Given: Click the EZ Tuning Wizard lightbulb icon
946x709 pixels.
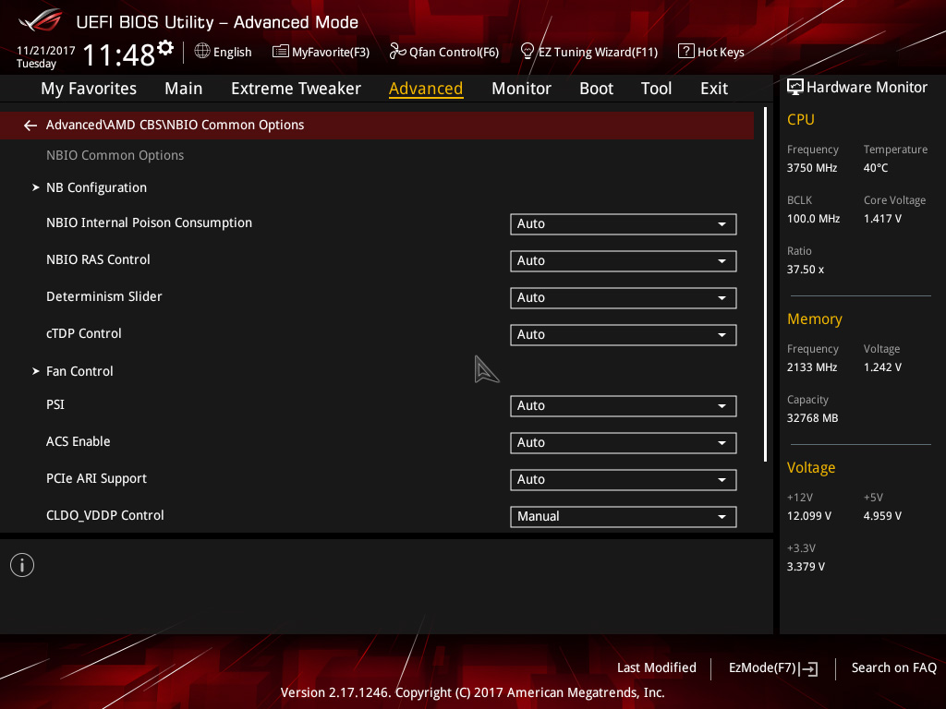Looking at the screenshot, I should click(x=527, y=52).
